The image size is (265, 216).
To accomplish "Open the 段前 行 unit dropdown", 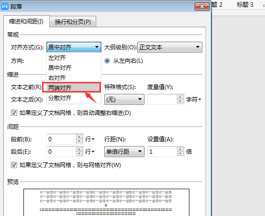I will pos(90,139).
